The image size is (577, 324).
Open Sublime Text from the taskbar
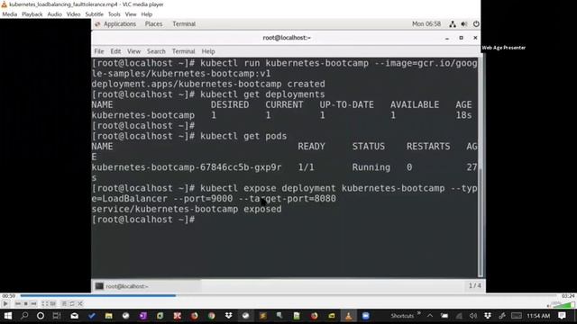point(262,316)
